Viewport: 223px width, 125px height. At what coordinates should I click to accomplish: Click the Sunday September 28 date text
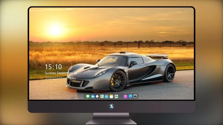click(61, 73)
